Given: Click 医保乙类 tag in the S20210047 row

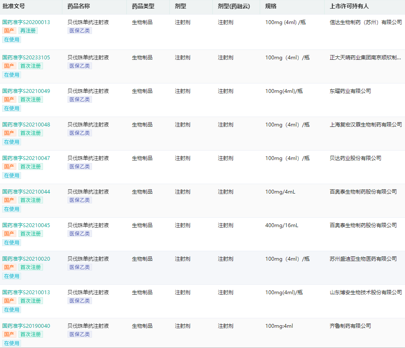Looking at the screenshot, I should point(80,166).
